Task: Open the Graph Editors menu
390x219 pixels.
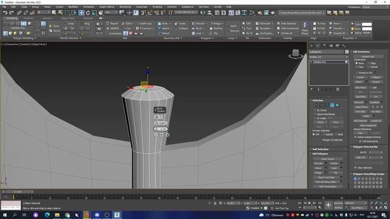Action: 107,7
